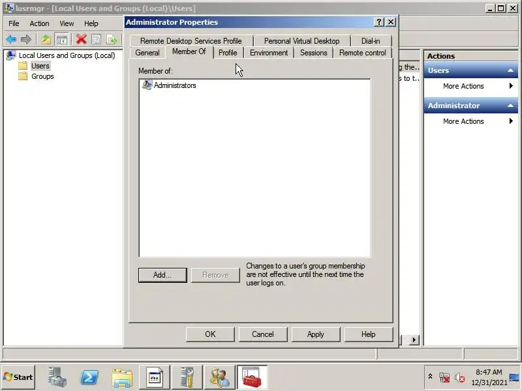Screen dimensions: 522x391
Task: Click OK in Administrator Properties
Action: click(x=210, y=334)
